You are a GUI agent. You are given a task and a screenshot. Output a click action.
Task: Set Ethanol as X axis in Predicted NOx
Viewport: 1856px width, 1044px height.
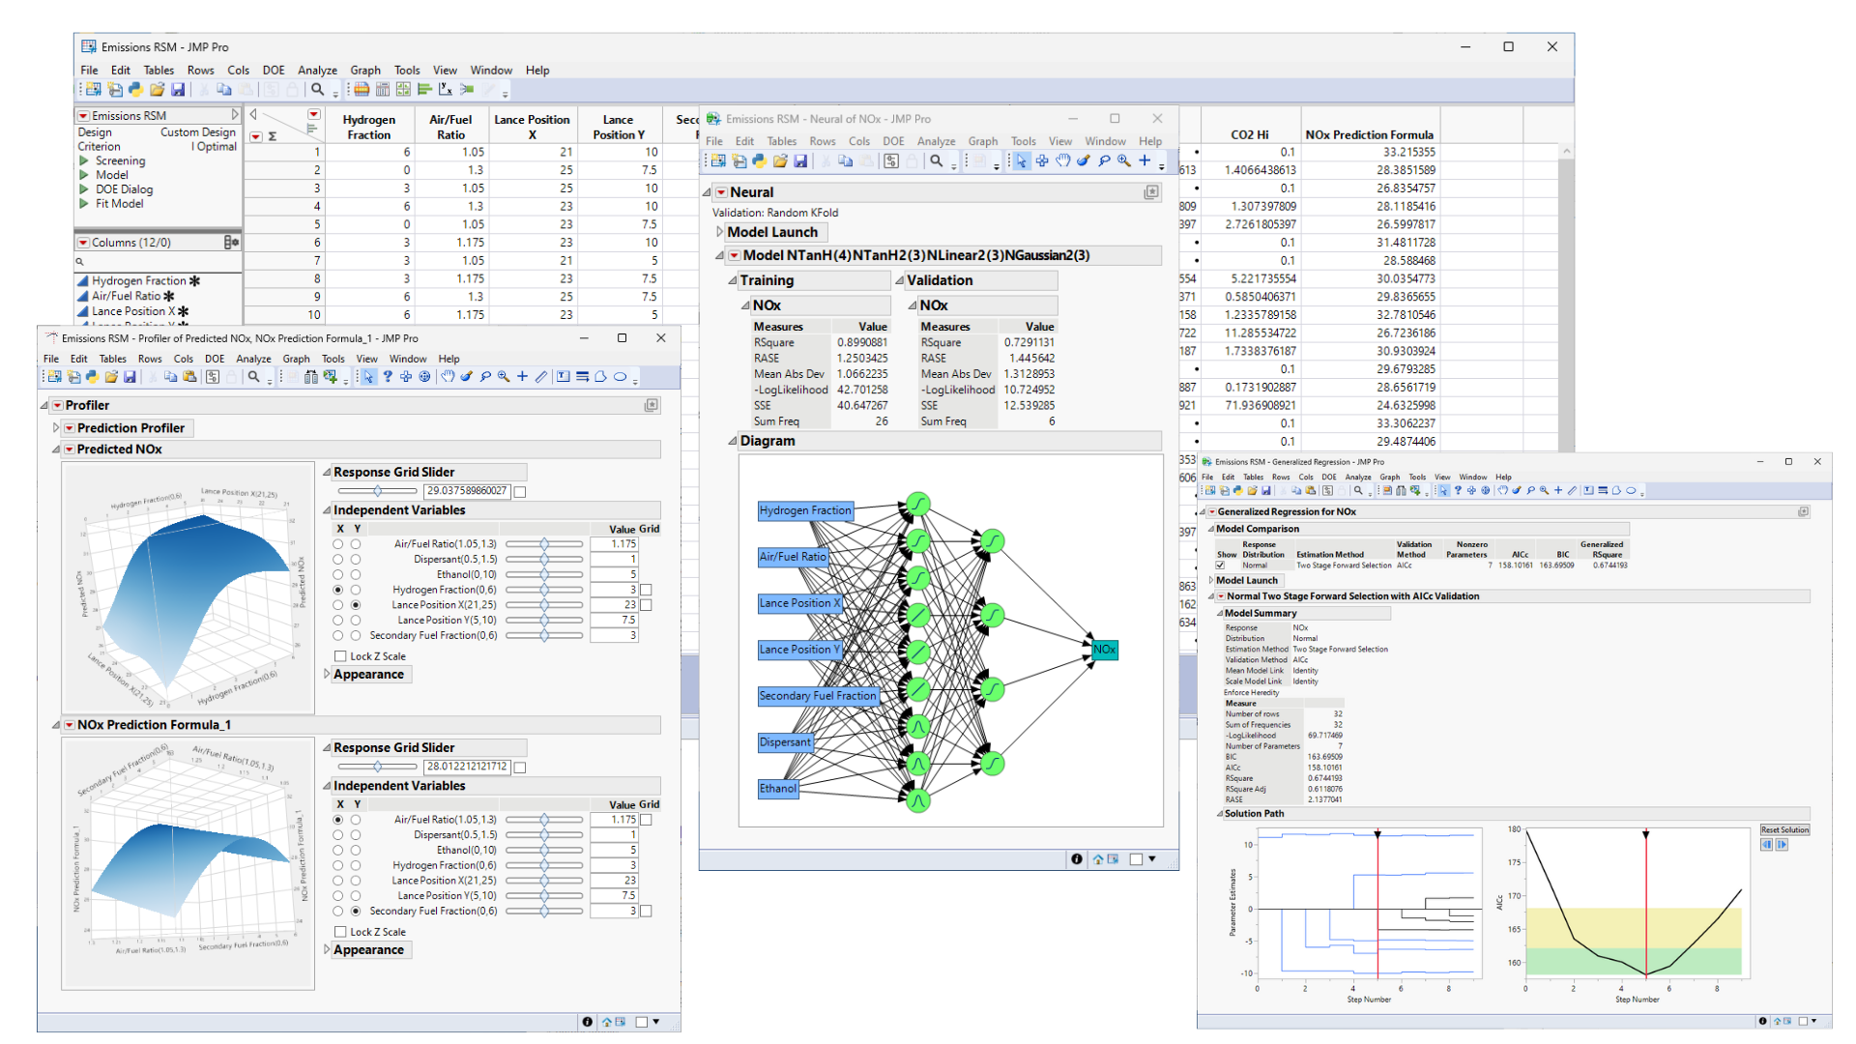tap(337, 575)
